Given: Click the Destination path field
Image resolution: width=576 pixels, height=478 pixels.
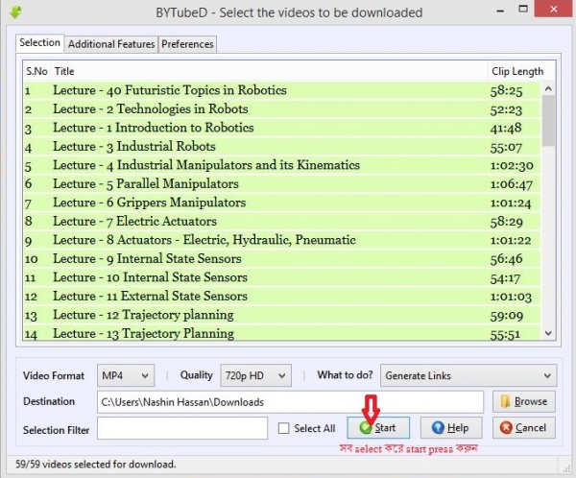Looking at the screenshot, I should (290, 402).
